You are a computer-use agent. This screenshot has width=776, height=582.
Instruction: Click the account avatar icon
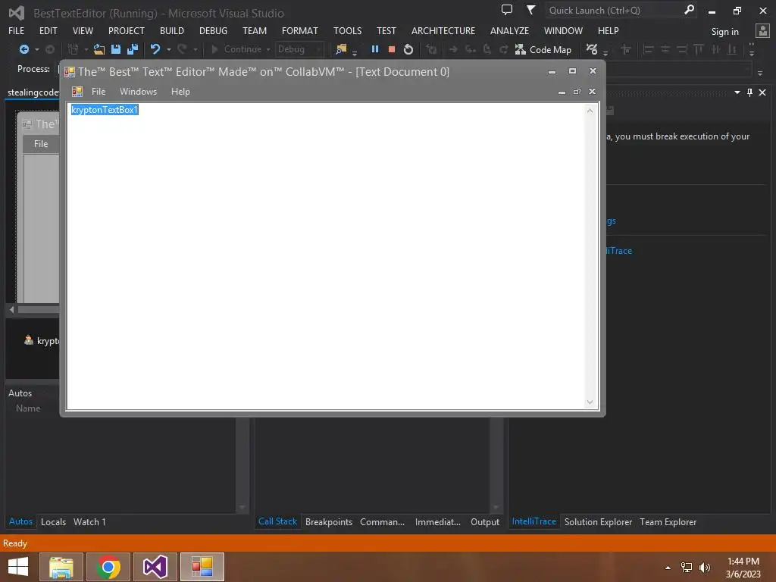point(762,31)
